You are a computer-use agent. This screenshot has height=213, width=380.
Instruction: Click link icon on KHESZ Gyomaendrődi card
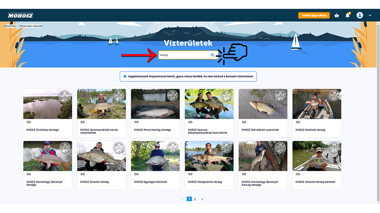[x=82, y=122]
